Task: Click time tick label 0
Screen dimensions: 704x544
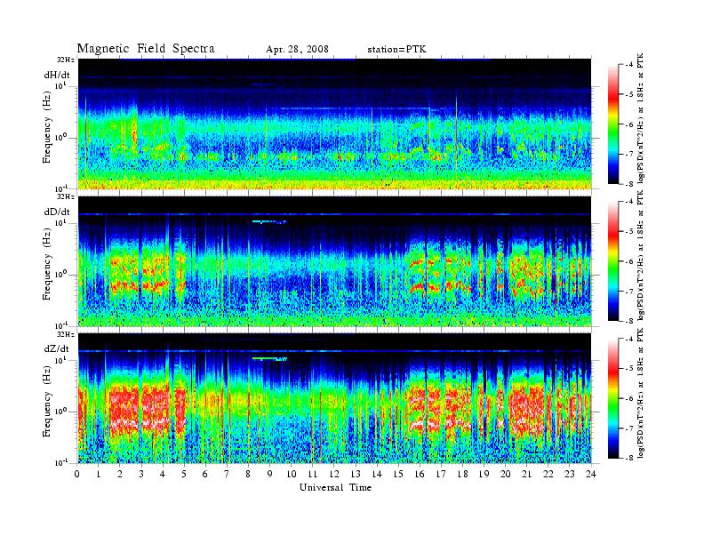Action: point(77,475)
